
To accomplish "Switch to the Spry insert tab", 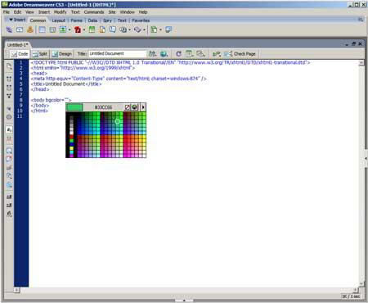I will 107,20.
